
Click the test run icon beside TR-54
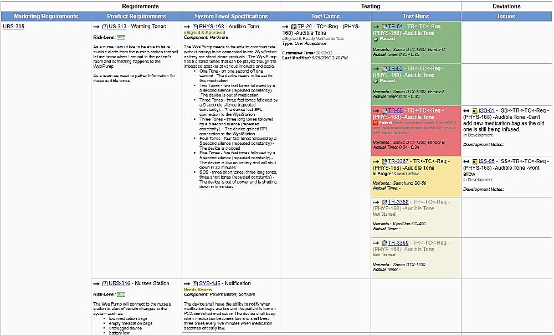384,27
